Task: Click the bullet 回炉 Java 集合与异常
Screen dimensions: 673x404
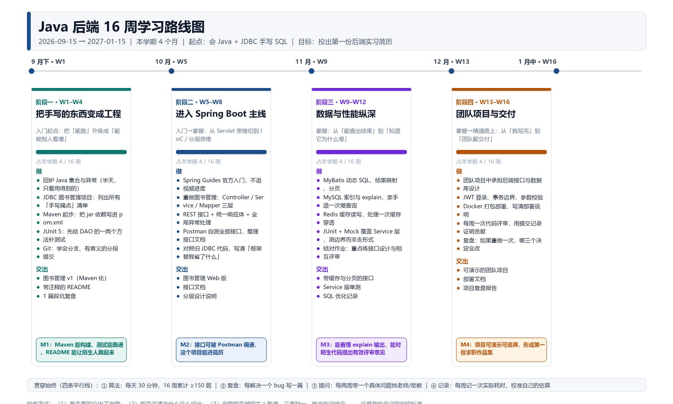Action: coord(79,180)
